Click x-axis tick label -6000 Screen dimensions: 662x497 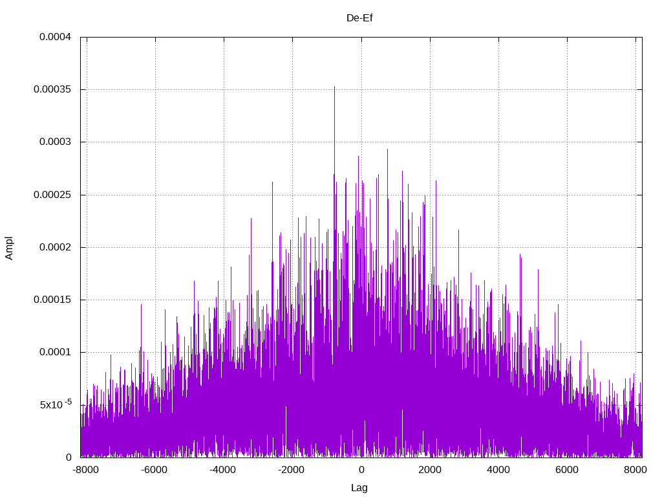point(154,470)
